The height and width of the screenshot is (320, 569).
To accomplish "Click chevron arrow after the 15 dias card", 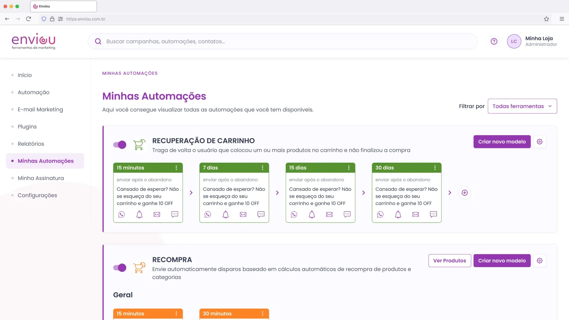I will pyautogui.click(x=364, y=193).
